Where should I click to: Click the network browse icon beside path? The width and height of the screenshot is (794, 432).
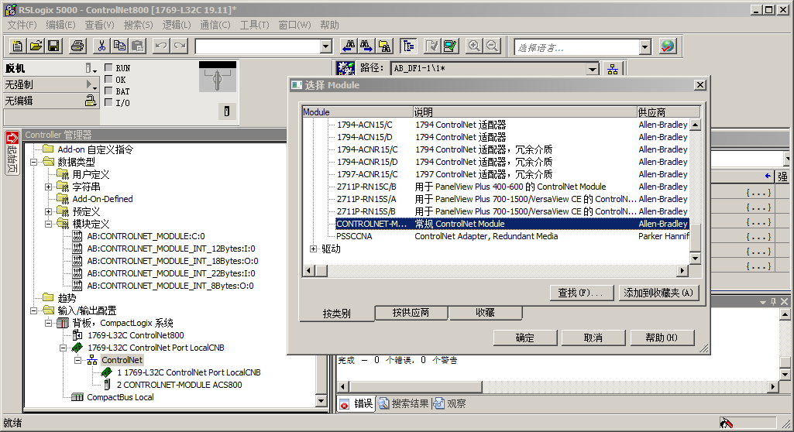tap(613, 69)
